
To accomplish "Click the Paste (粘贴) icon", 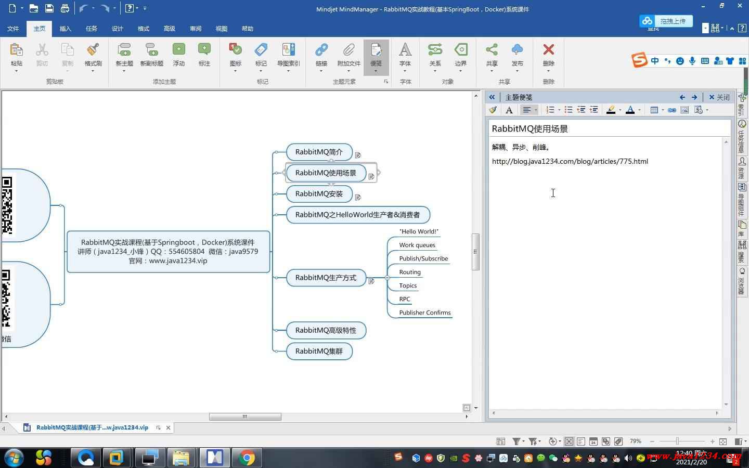I will point(16,50).
